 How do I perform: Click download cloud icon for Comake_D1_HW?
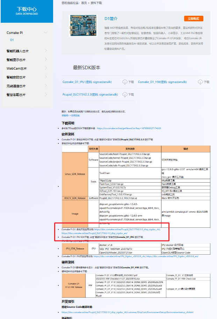point(200,82)
